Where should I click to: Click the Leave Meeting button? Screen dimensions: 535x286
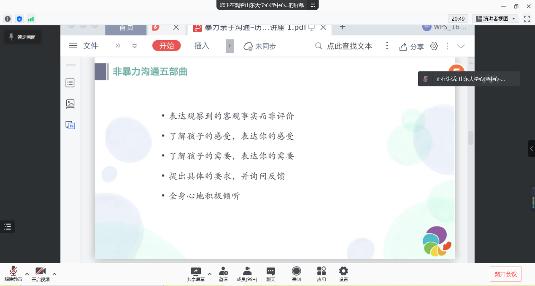pyautogui.click(x=505, y=274)
